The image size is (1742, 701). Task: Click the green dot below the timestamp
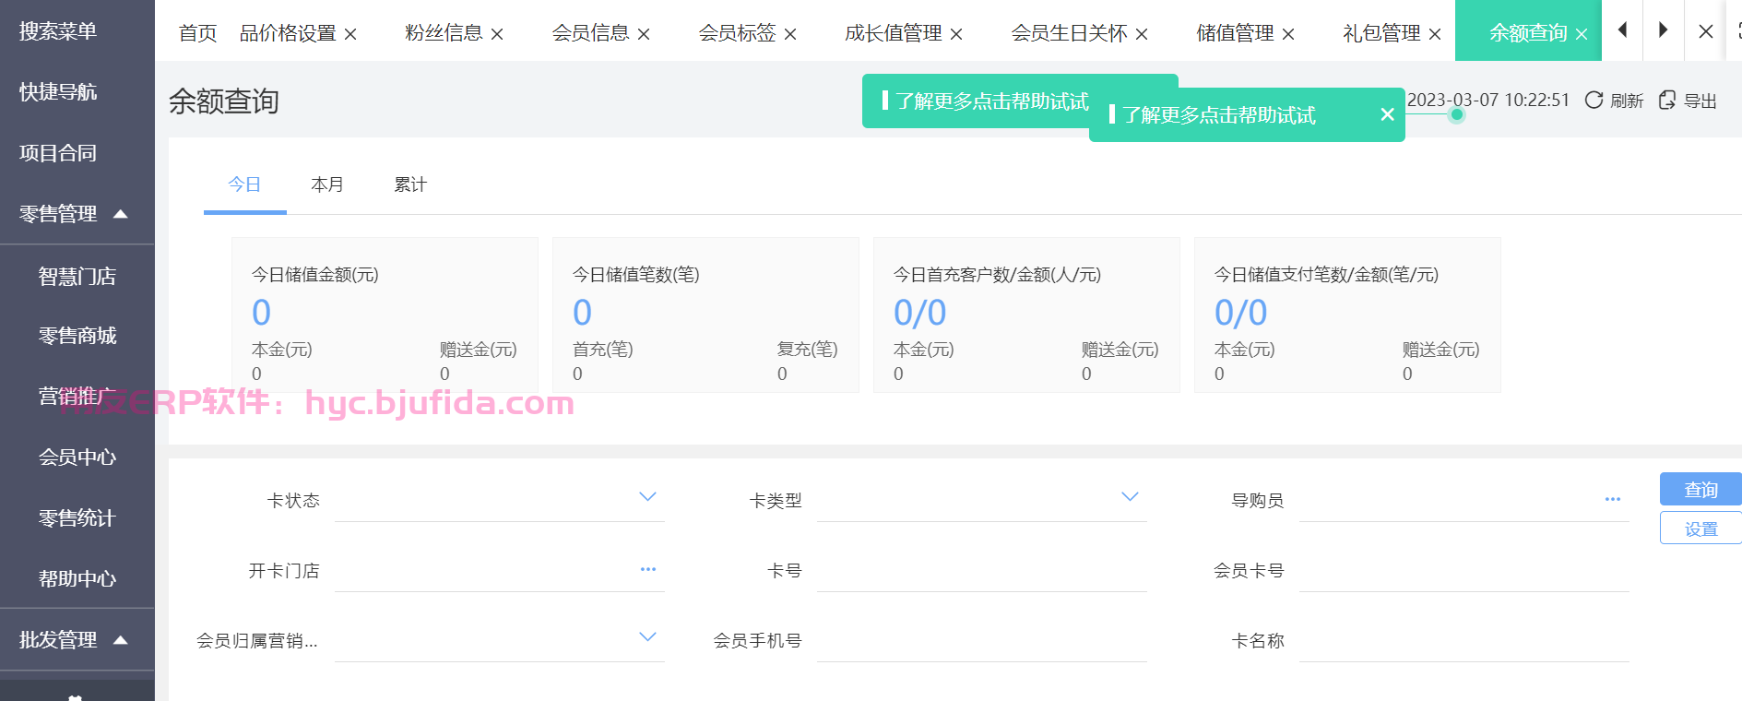[1456, 115]
